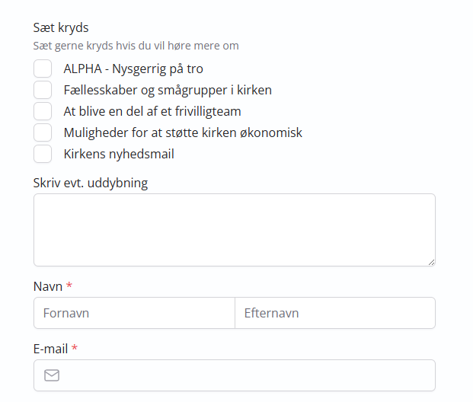This screenshot has height=402, width=473.
Task: Toggle the støtte kirken økonomisk checkbox
Action: 43,132
